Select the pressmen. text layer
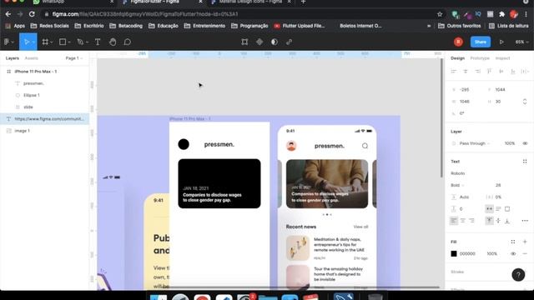The image size is (534, 300). (33, 83)
